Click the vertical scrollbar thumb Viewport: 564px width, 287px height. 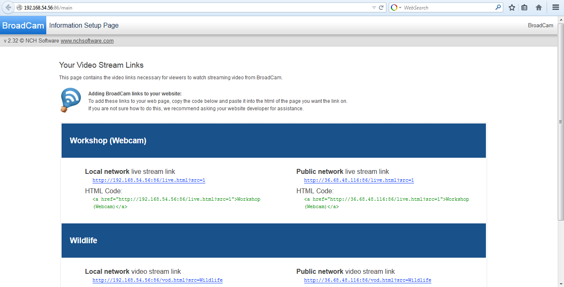point(561,122)
